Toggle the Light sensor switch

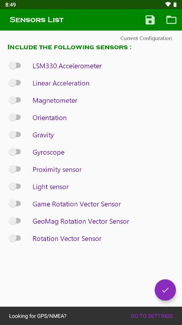pos(15,186)
